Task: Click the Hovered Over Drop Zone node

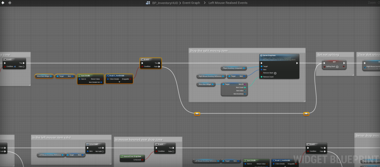Action: pyautogui.click(x=132, y=157)
